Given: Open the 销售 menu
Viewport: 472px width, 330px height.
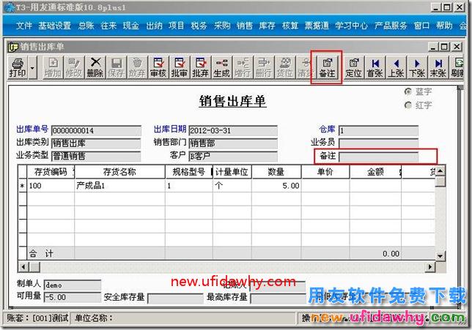Looking at the screenshot, I should point(245,26).
